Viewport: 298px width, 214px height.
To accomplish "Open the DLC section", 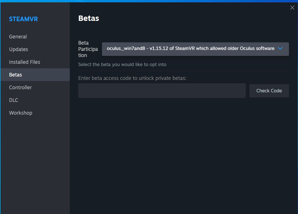I will (x=14, y=100).
